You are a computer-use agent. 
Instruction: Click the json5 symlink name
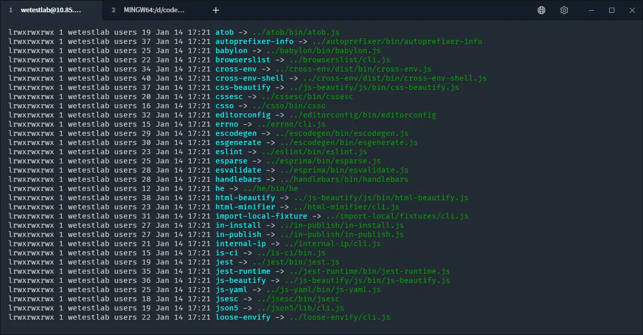[227, 308]
